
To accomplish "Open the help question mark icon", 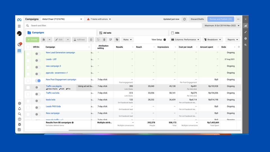I will (x=19, y=119).
